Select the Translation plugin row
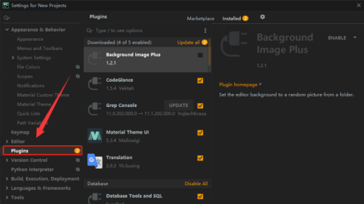The image size is (364, 204). click(x=147, y=161)
